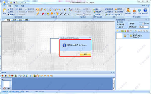
Task: Click the Delete X command in clipboard group
Action: tap(11, 15)
